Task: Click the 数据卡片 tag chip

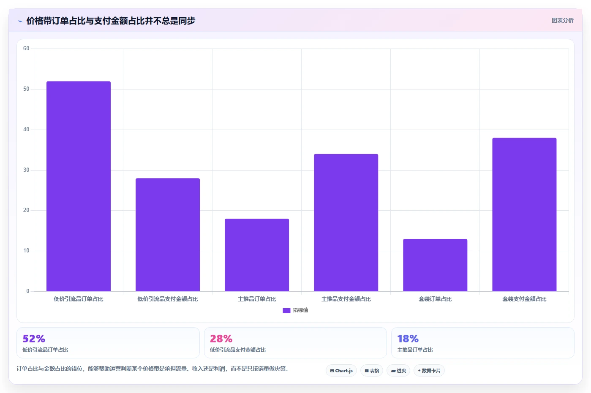Action: (429, 371)
